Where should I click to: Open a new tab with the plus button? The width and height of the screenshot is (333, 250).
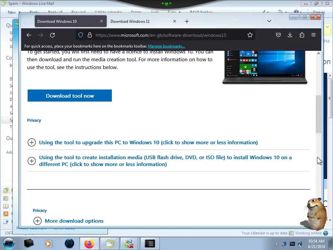pyautogui.click(x=187, y=21)
